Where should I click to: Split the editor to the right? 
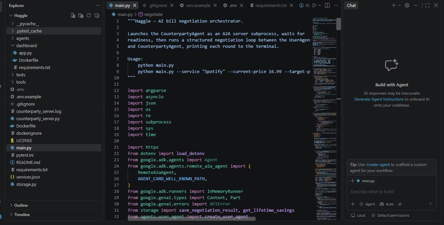tap(327, 5)
